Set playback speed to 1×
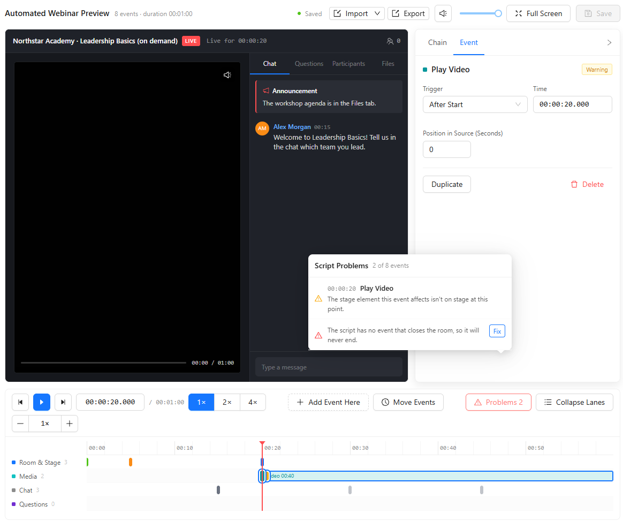 (x=201, y=402)
